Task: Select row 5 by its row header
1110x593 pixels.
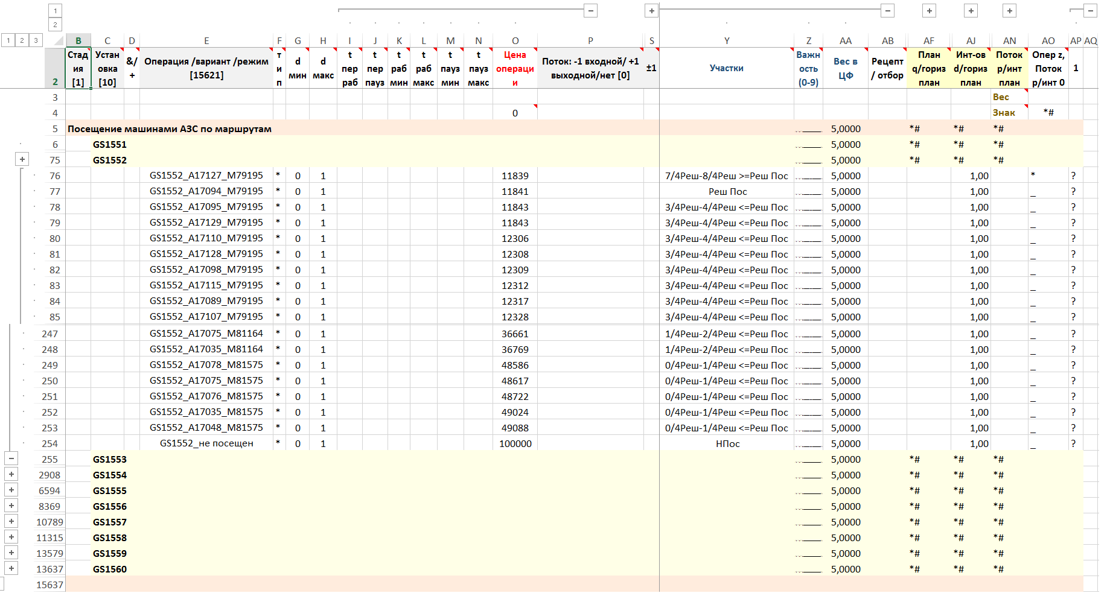Action: [55, 129]
